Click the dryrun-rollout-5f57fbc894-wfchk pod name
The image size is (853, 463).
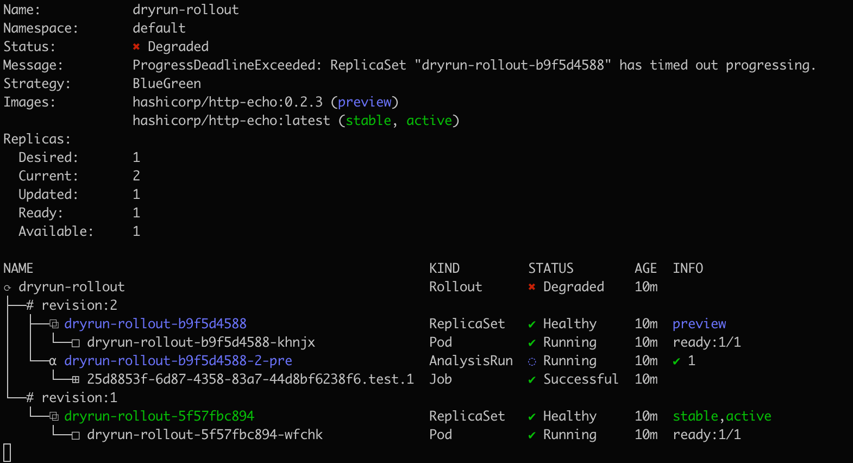point(205,435)
